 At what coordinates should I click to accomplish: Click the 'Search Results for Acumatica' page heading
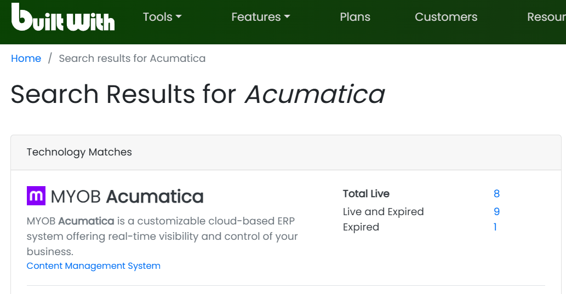pyautogui.click(x=197, y=94)
